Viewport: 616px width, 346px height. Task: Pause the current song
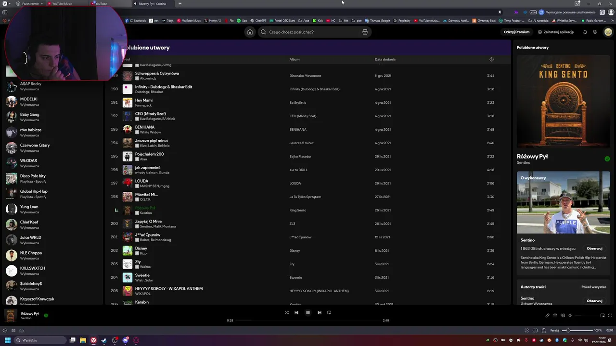308,312
